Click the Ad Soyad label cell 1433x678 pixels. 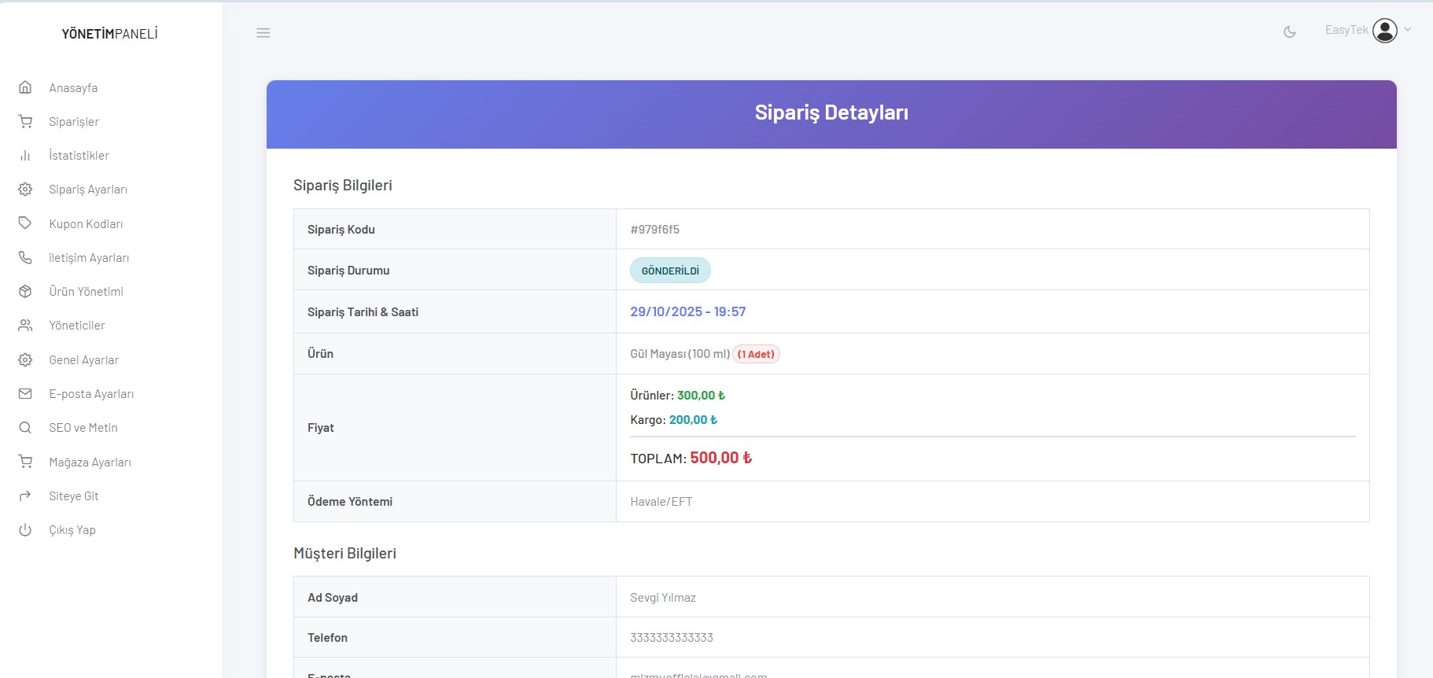(x=455, y=597)
